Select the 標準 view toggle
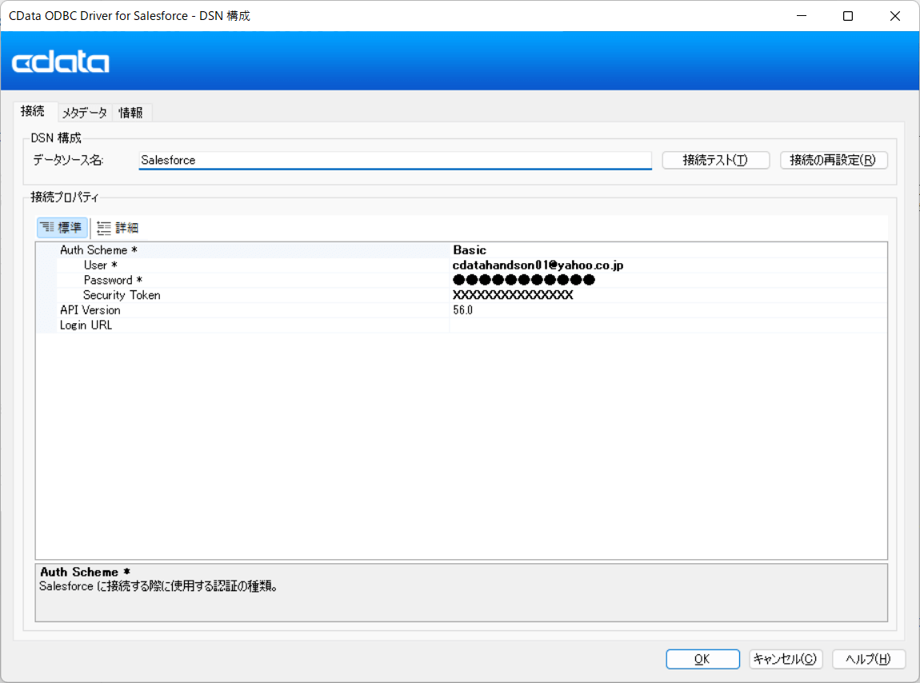Image resolution: width=920 pixels, height=683 pixels. click(62, 228)
